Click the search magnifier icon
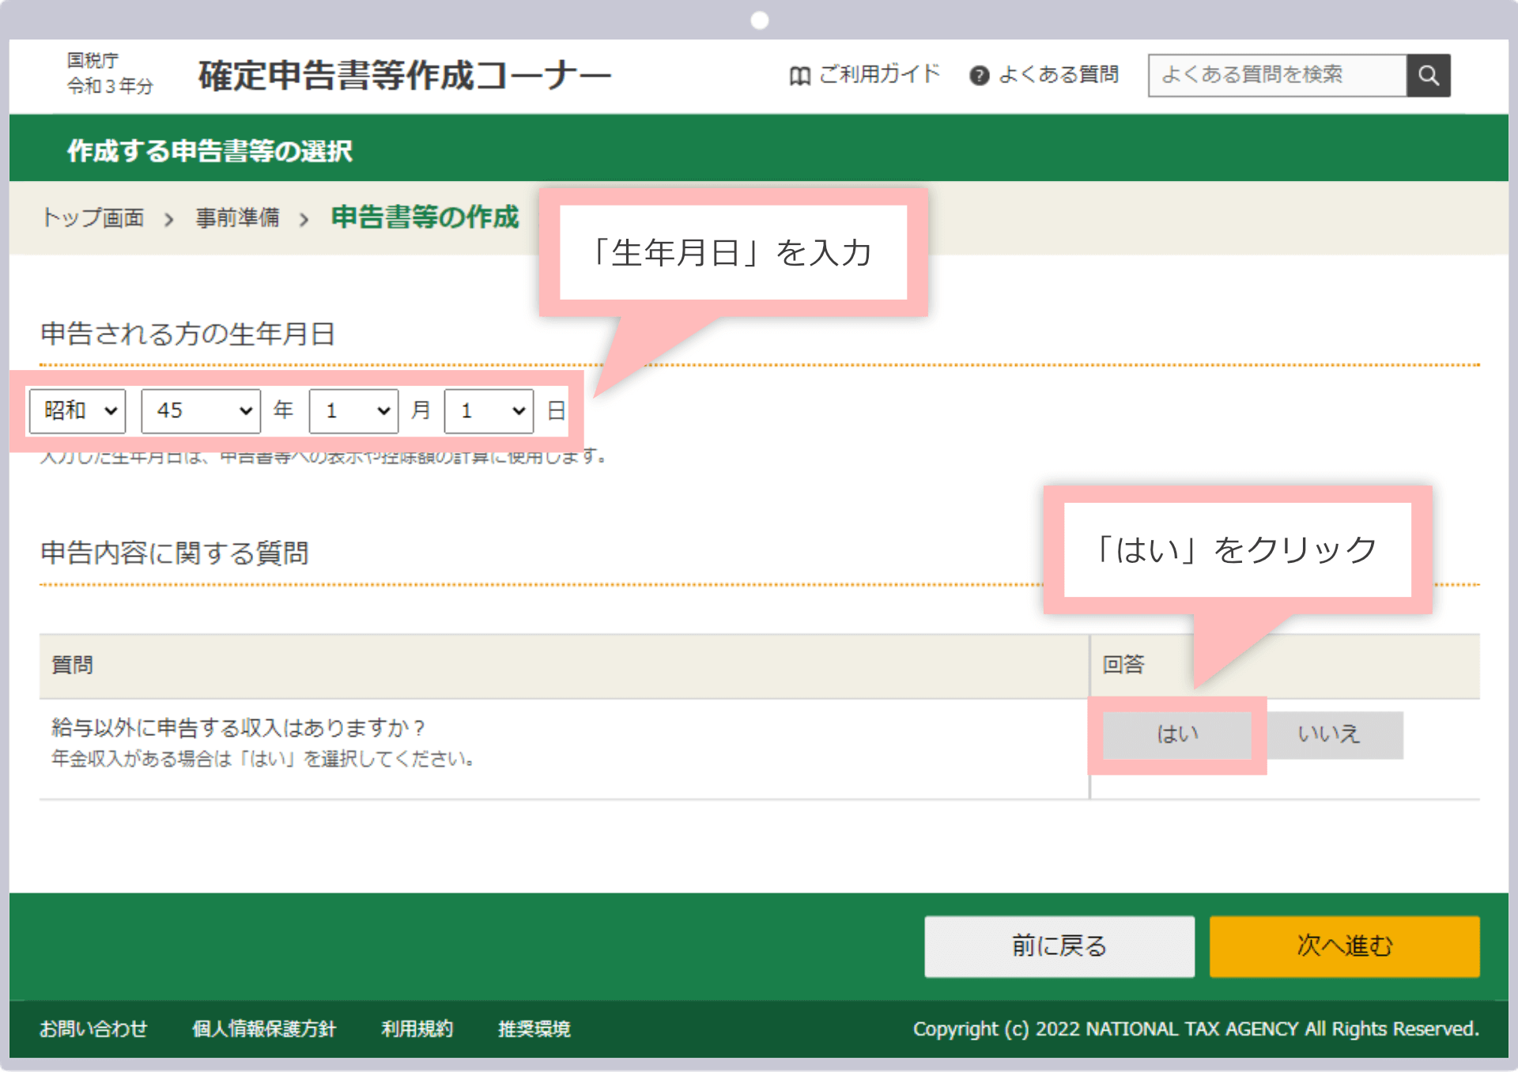The image size is (1518, 1072). [1429, 75]
